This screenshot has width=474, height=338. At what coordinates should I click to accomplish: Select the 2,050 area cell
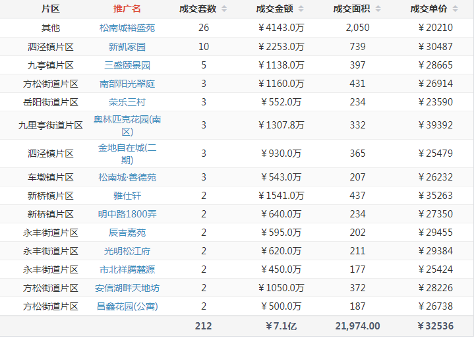coord(357,28)
